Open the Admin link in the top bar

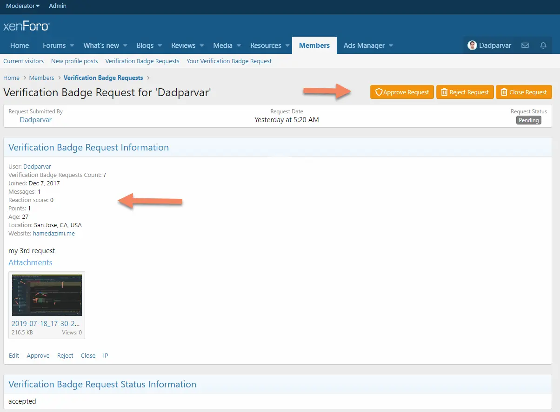(x=58, y=6)
